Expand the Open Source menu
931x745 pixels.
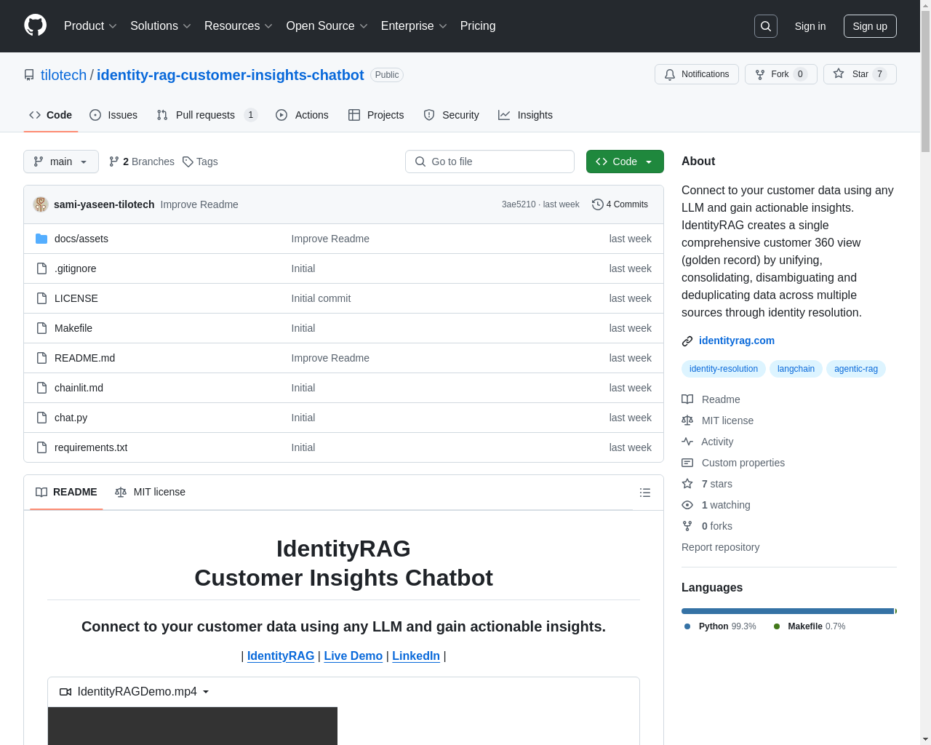[327, 26]
